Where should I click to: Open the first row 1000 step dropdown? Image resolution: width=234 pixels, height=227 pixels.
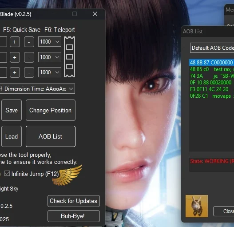(x=50, y=42)
